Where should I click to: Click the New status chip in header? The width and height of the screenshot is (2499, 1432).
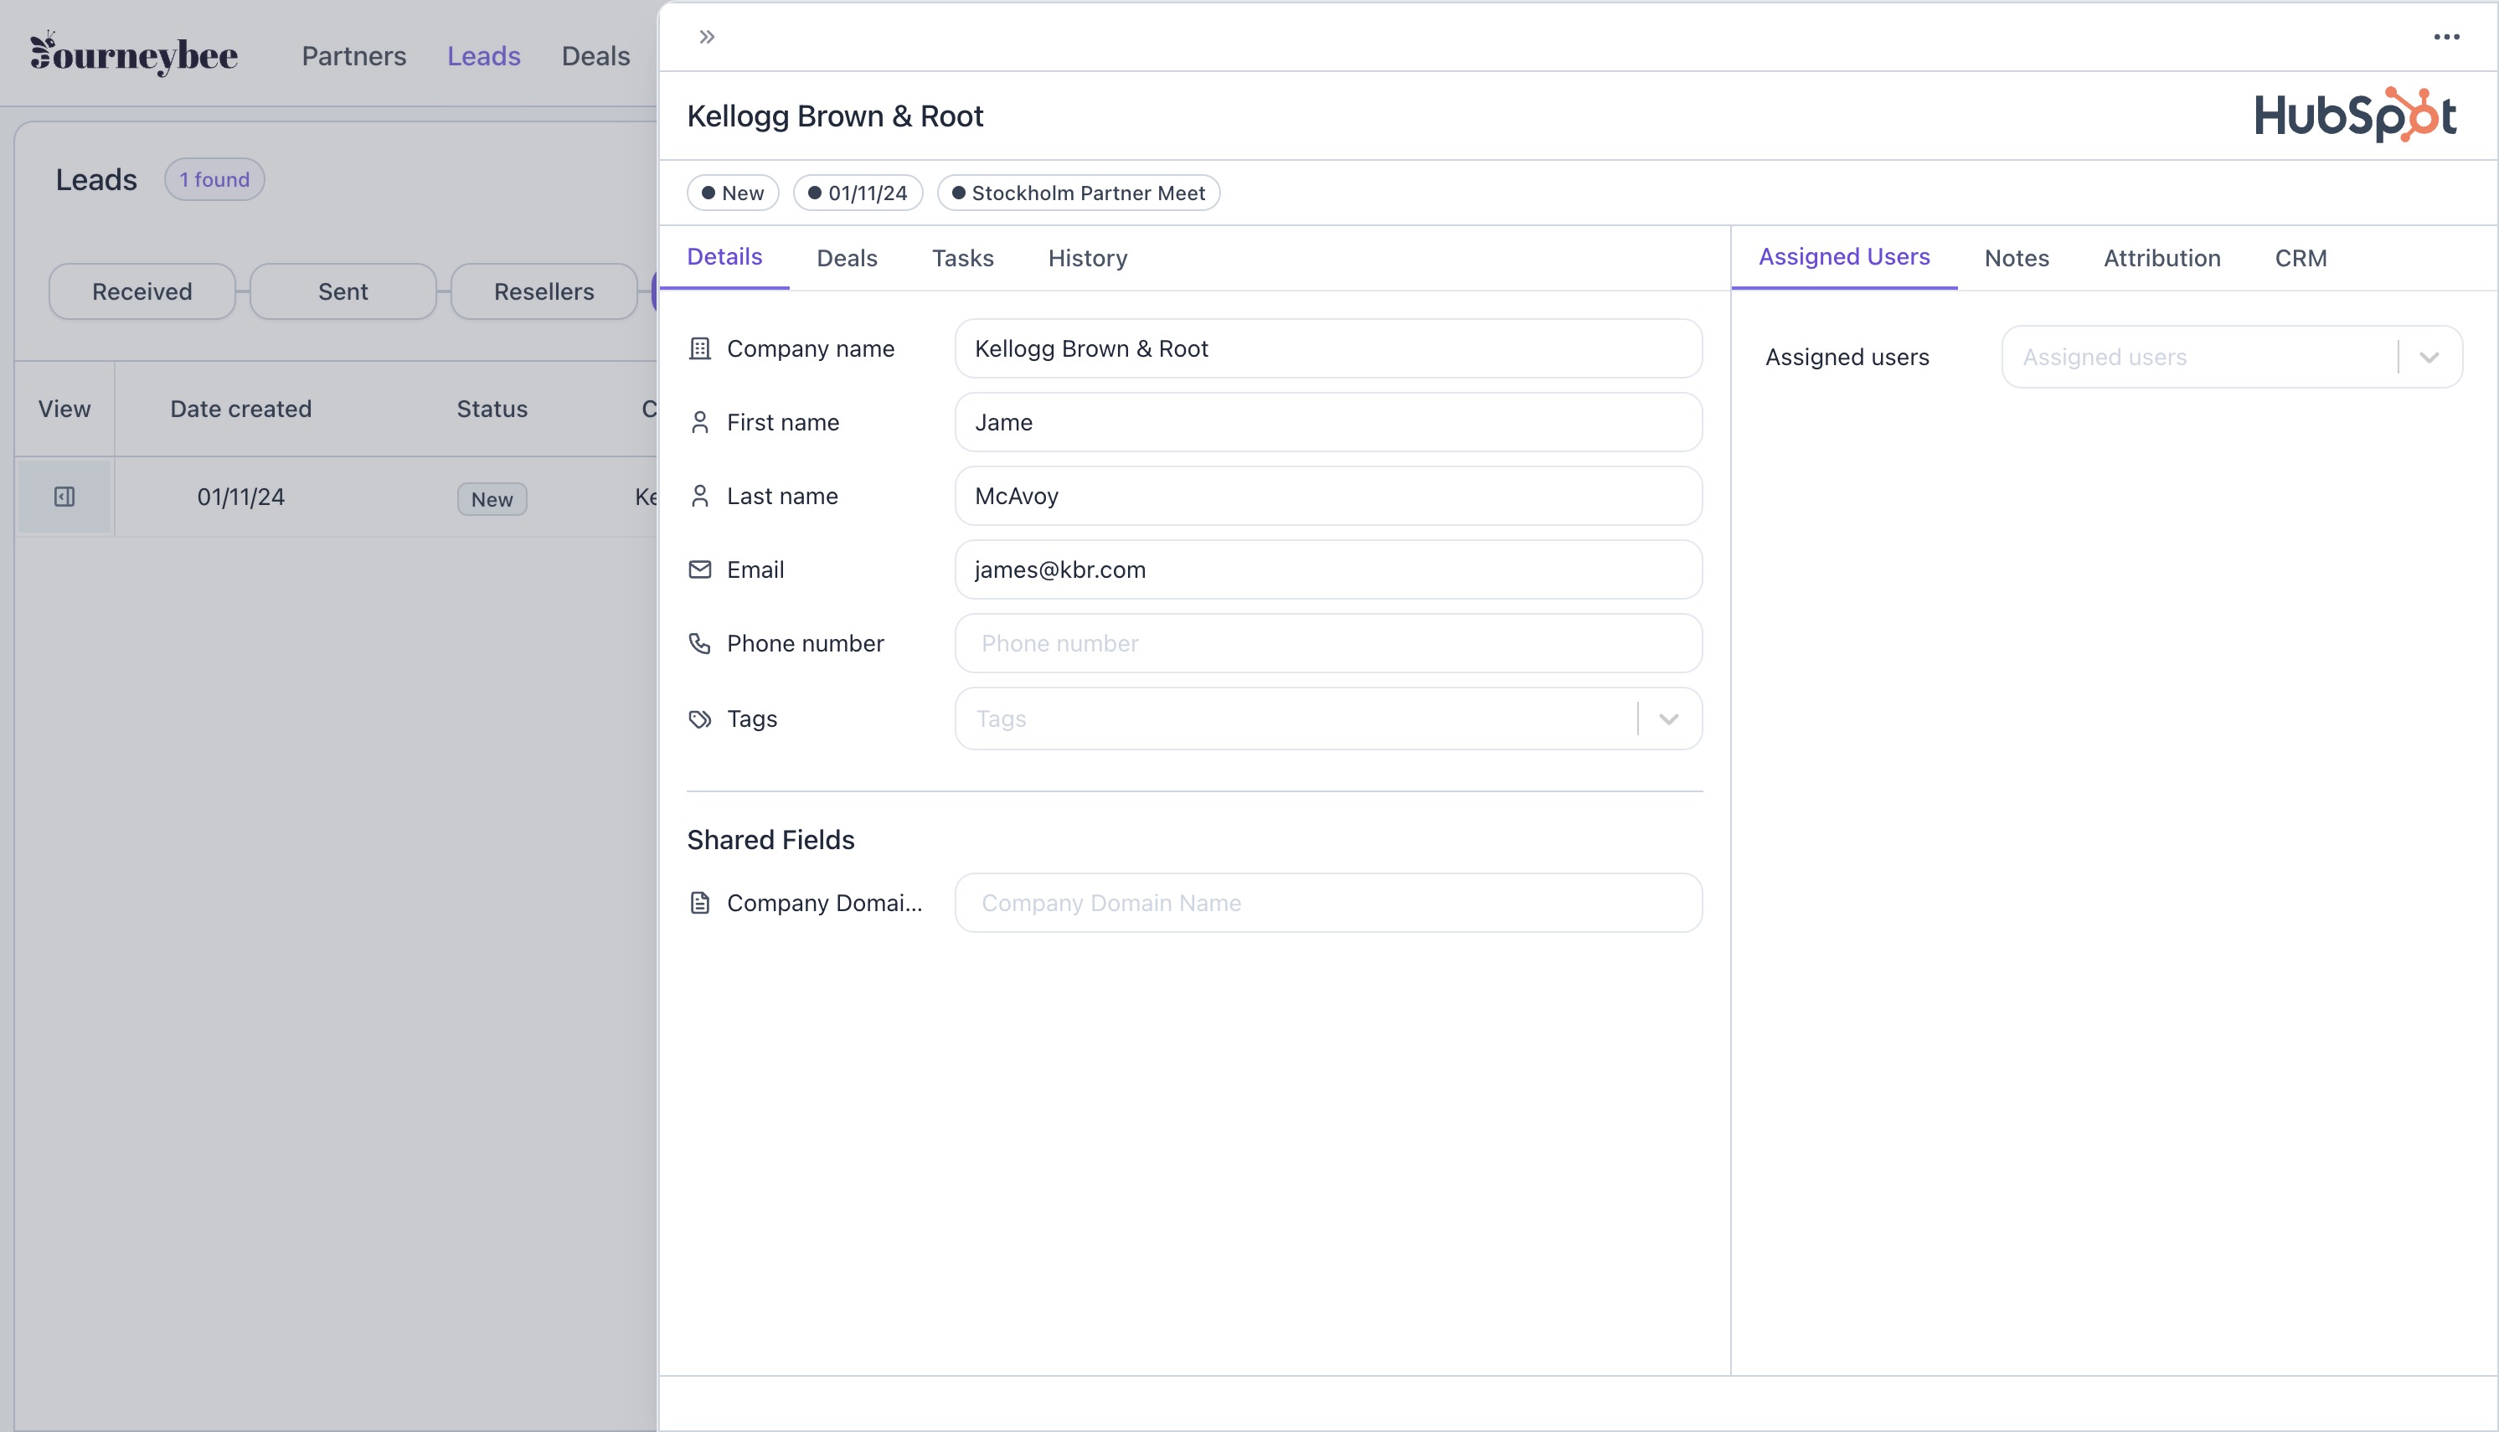pos(733,193)
